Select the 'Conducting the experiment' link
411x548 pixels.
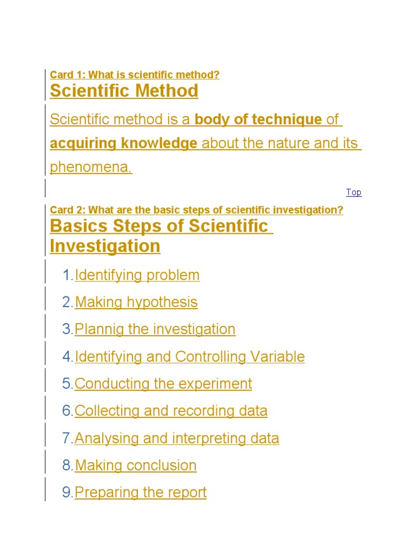163,384
